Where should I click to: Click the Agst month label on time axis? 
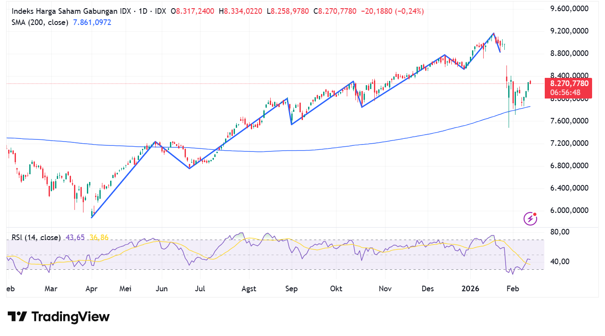pyautogui.click(x=249, y=289)
